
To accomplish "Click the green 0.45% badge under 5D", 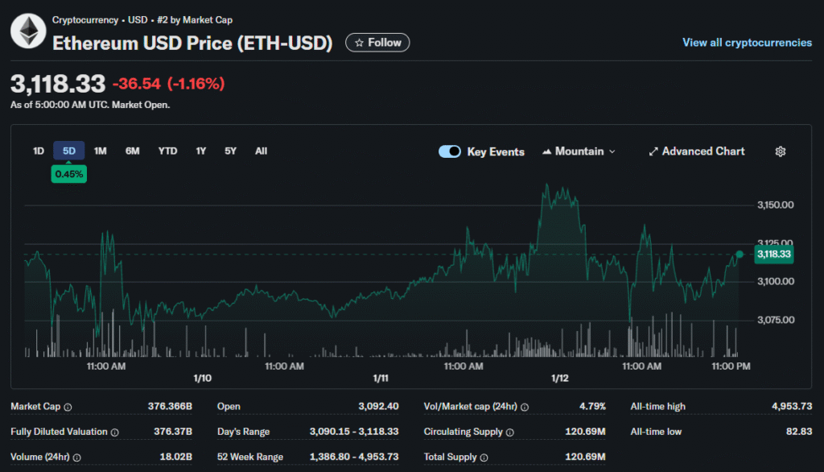I will point(68,174).
